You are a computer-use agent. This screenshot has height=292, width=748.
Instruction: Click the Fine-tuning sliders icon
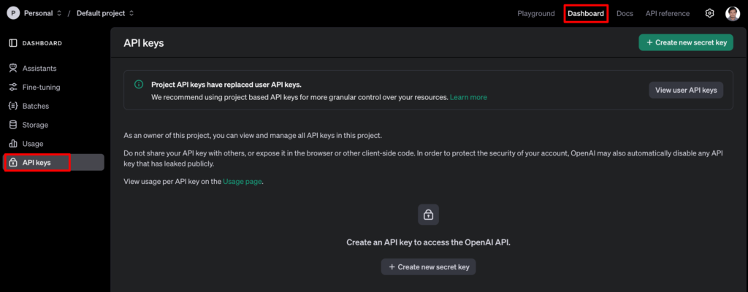tap(13, 88)
